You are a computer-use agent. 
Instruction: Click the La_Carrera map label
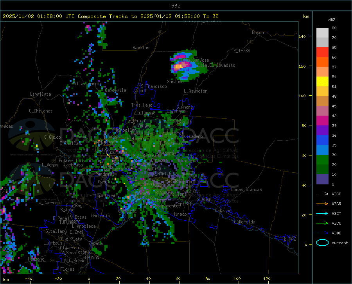(48, 203)
